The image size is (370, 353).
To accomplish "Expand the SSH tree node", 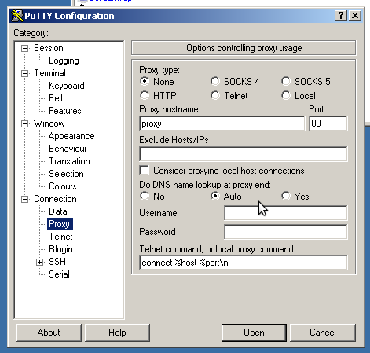I will click(x=39, y=262).
